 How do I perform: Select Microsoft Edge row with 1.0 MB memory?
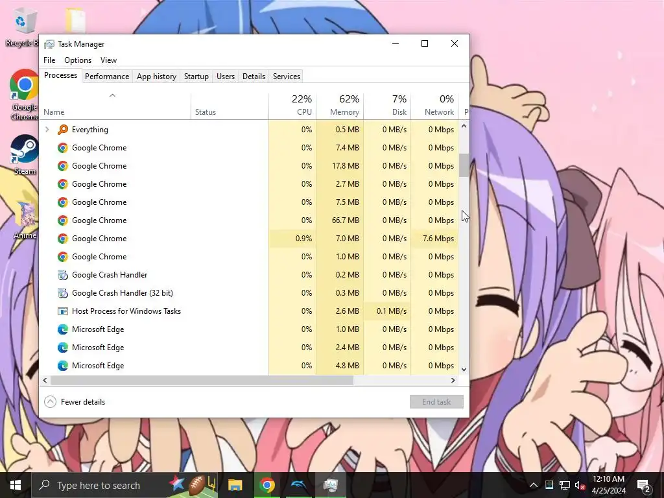249,329
